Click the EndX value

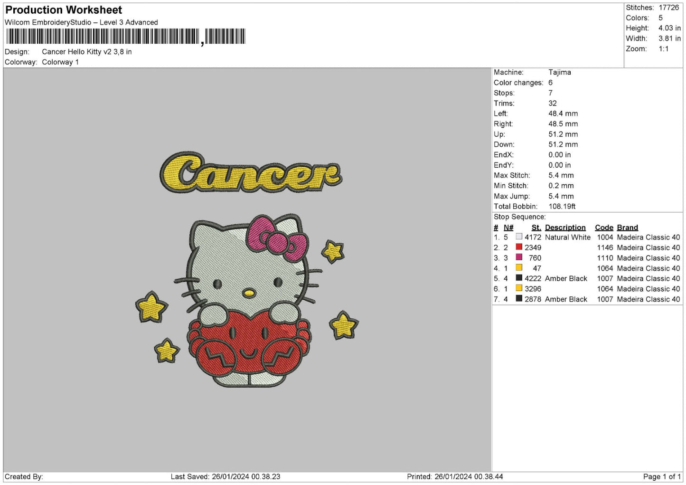click(x=560, y=155)
